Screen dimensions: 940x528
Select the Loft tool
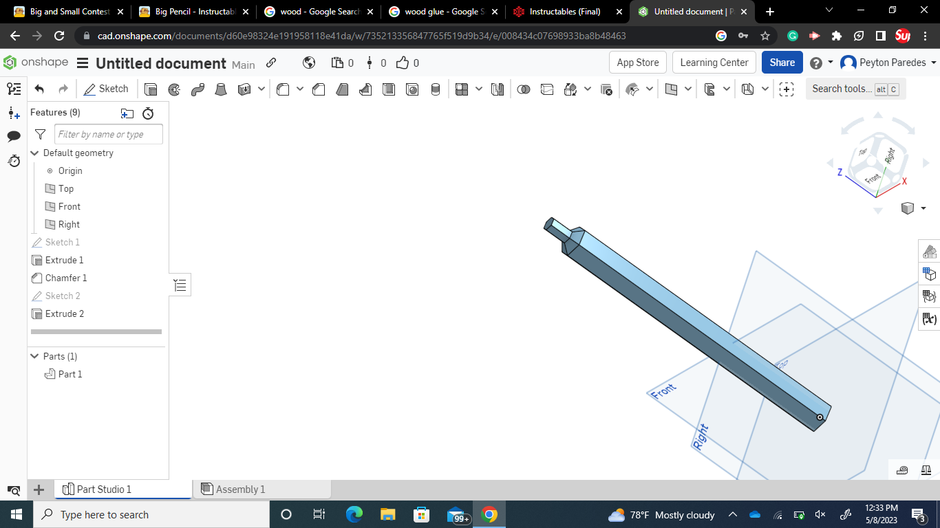221,89
